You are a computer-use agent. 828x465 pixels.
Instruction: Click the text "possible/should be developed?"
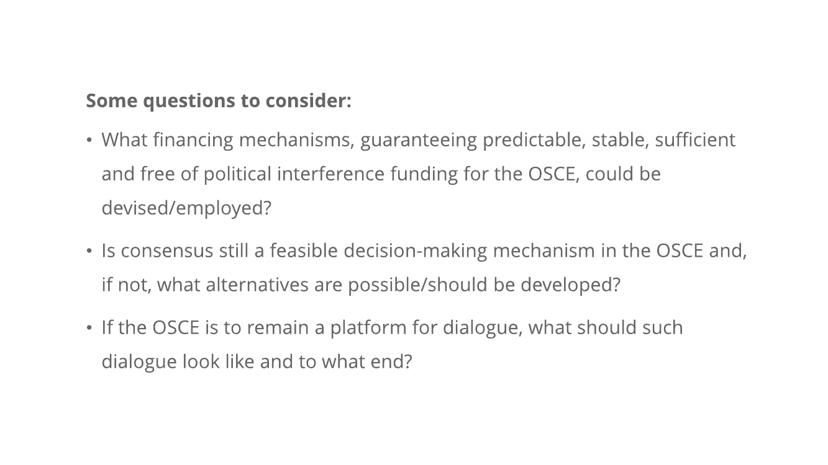pos(484,285)
